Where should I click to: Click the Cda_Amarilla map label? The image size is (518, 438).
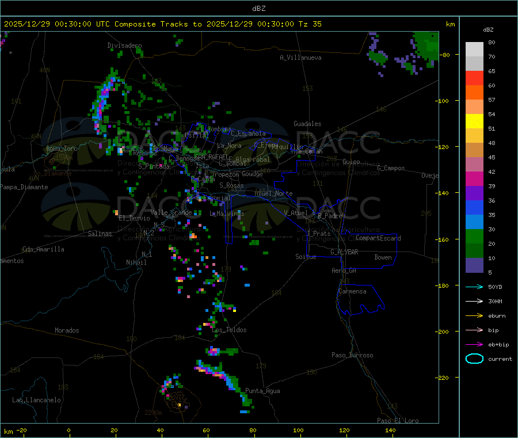(x=43, y=249)
